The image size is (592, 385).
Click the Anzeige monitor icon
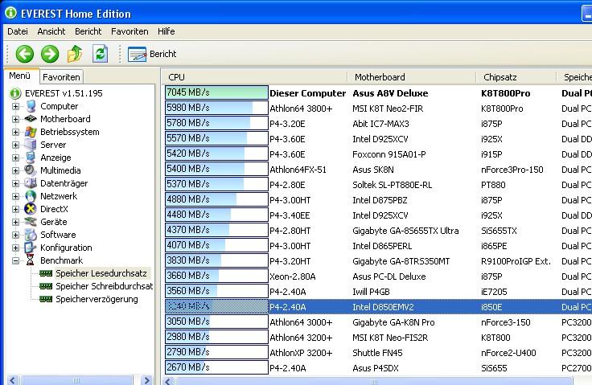coord(31,158)
